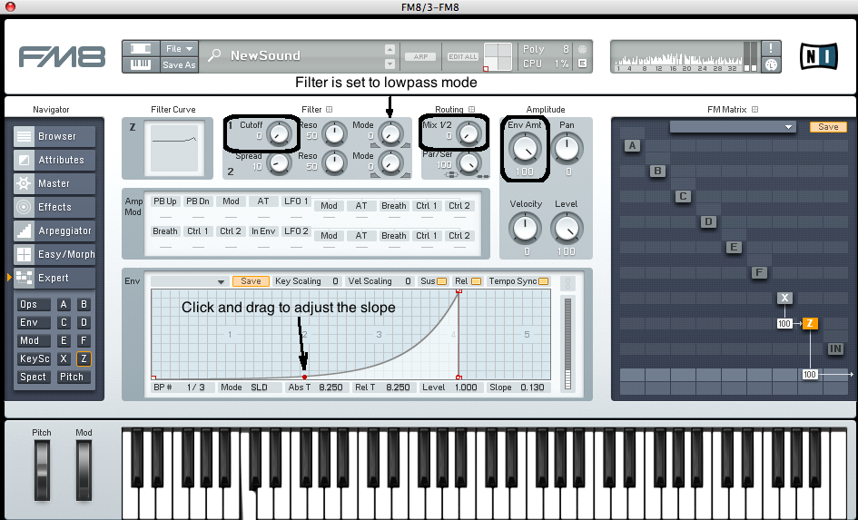Open the Master navigator page
Screen dimensions: 858x520
coord(54,183)
